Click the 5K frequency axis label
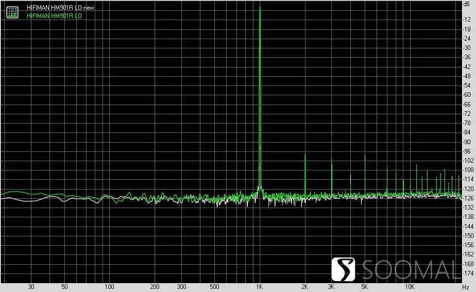The image size is (476, 292). point(365,286)
